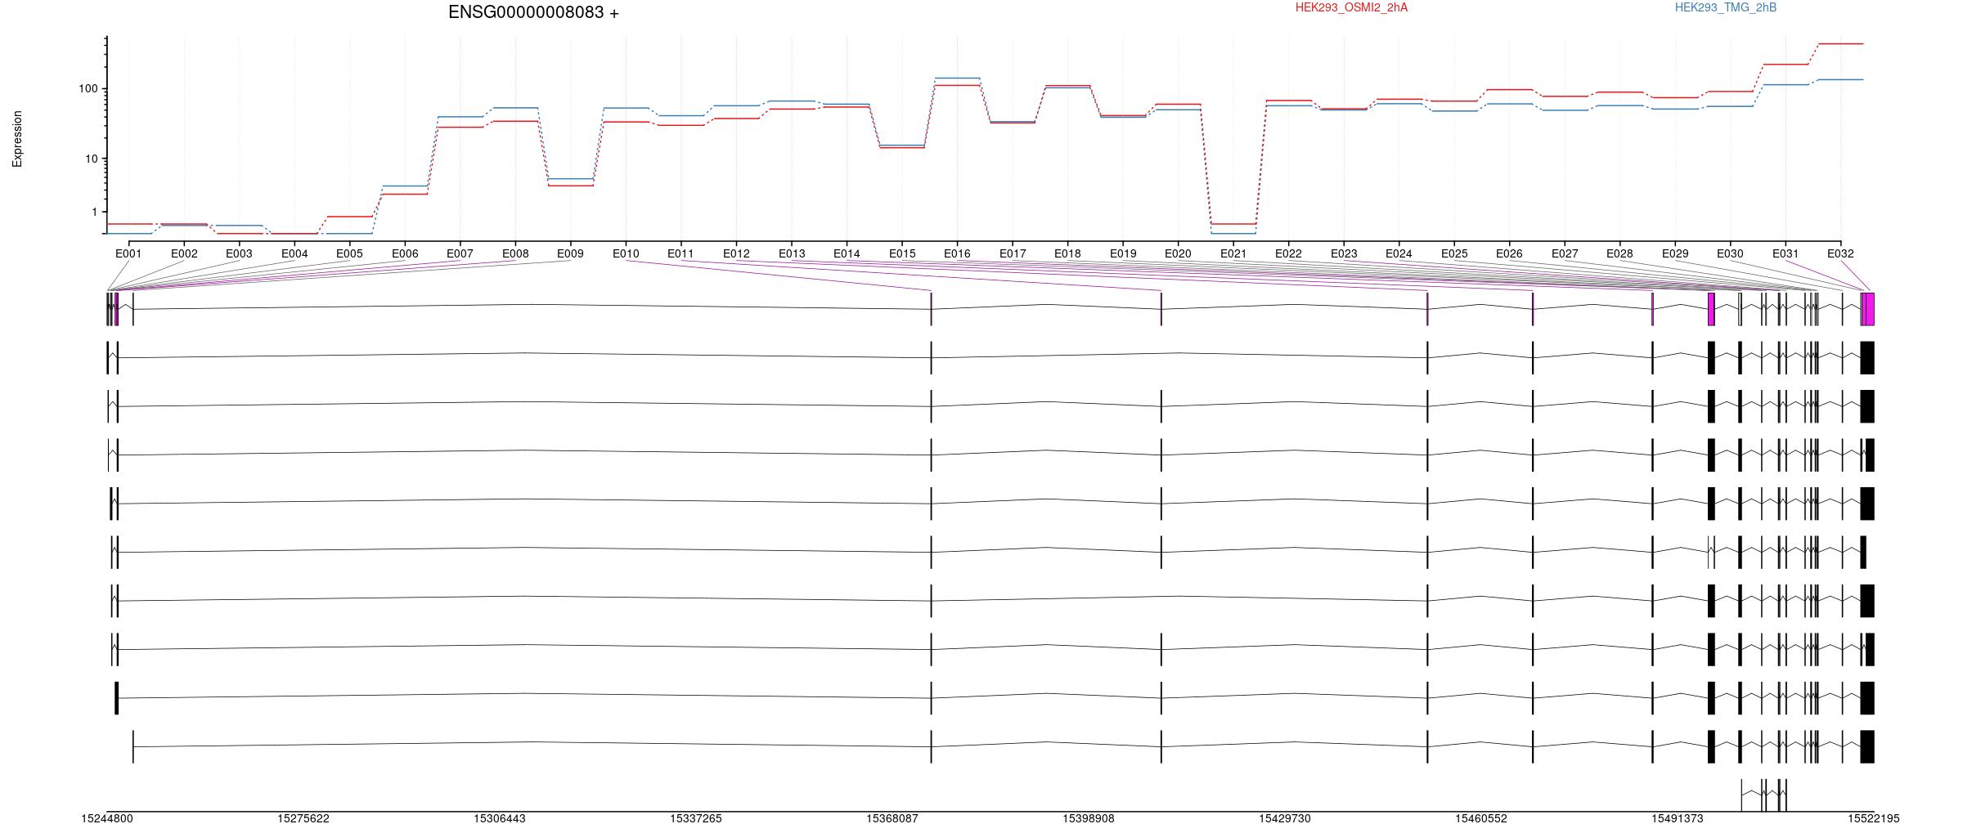Click exon label E026
This screenshot has height=833, width=1963.
pyautogui.click(x=1509, y=253)
